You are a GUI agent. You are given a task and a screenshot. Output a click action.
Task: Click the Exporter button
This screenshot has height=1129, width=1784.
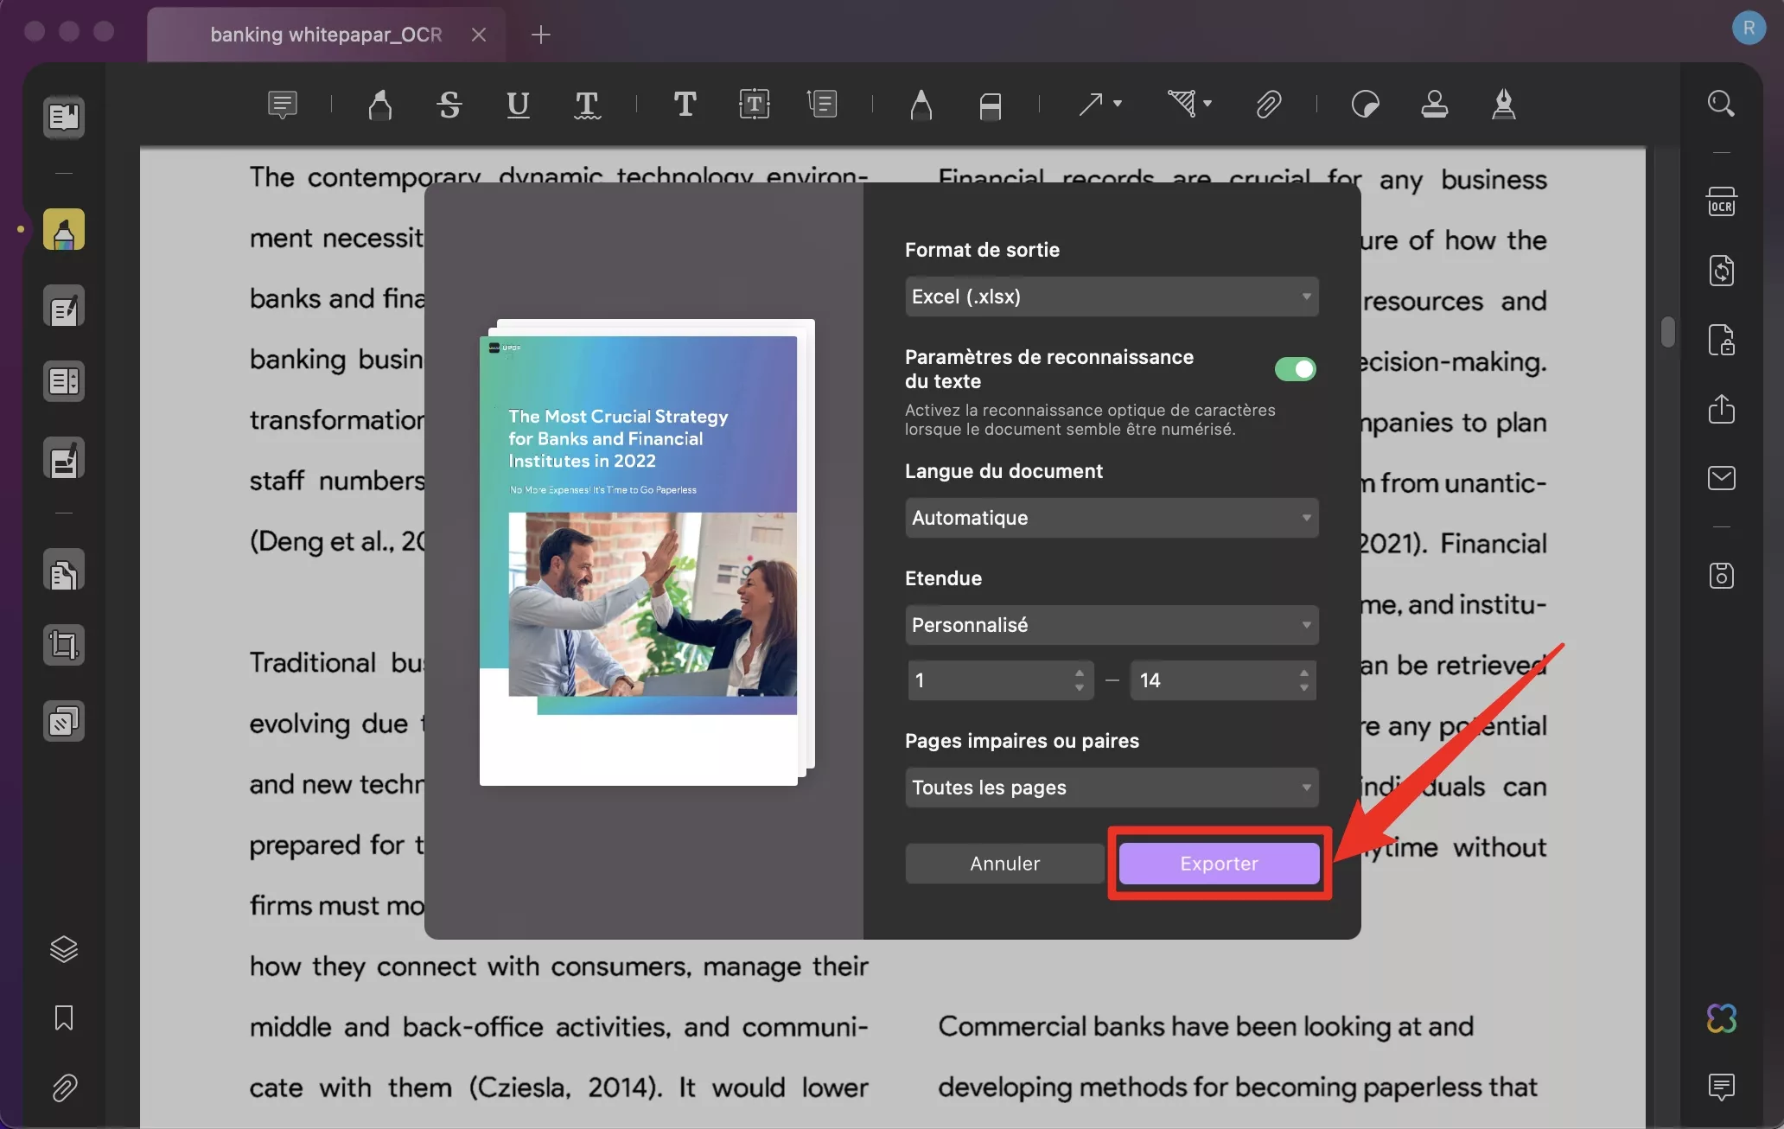[1219, 864]
